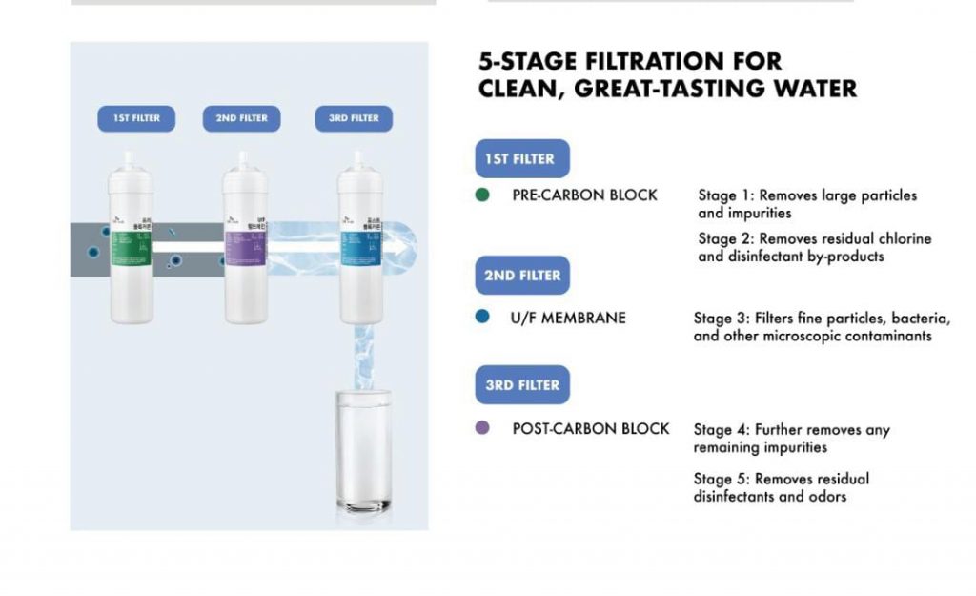The height and width of the screenshot is (596, 976).
Task: Click the blue U/F Membrane dot
Action: coord(481,317)
